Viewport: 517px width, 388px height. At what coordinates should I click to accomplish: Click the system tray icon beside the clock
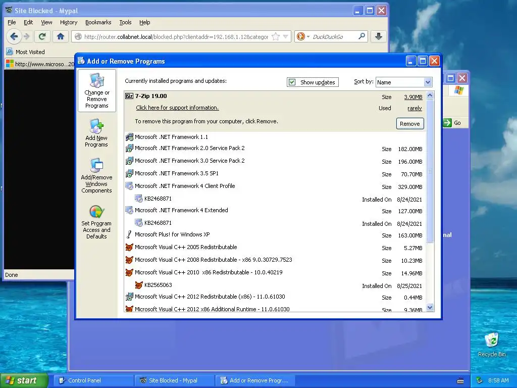(x=479, y=380)
